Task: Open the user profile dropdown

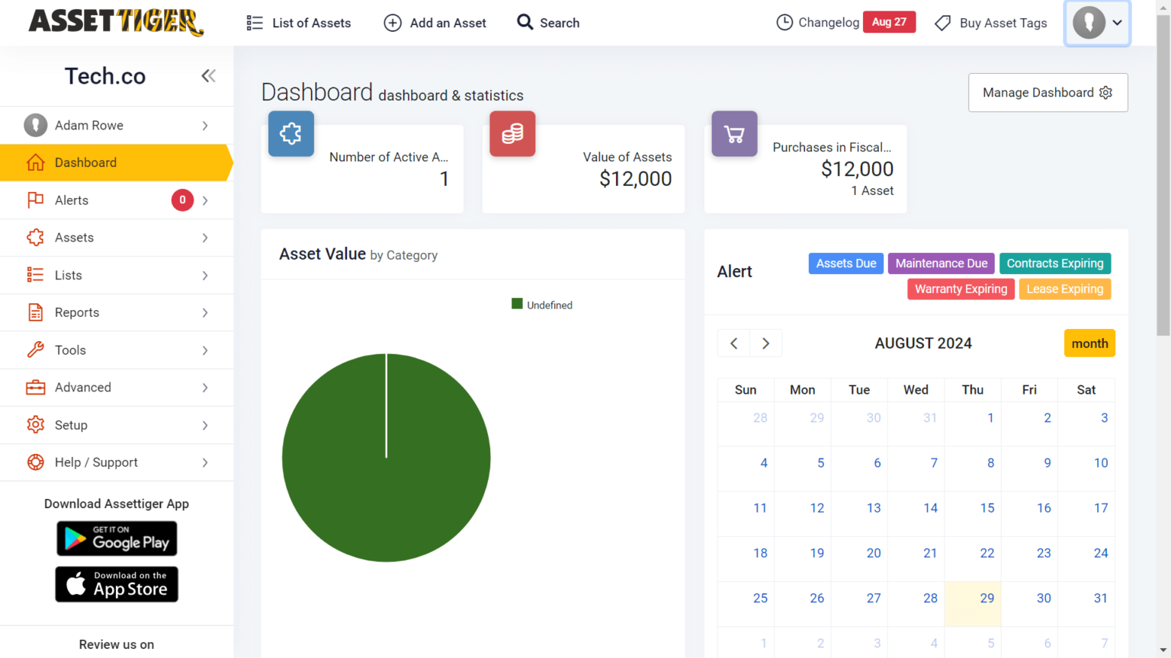Action: point(1097,23)
